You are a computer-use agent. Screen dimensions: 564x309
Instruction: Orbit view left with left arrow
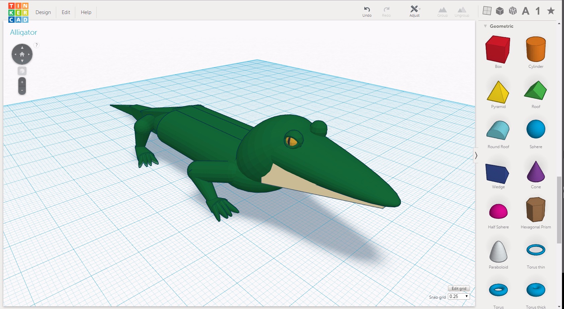(x=15, y=54)
